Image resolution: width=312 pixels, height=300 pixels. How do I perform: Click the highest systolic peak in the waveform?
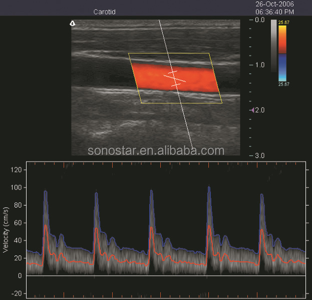[209, 187]
